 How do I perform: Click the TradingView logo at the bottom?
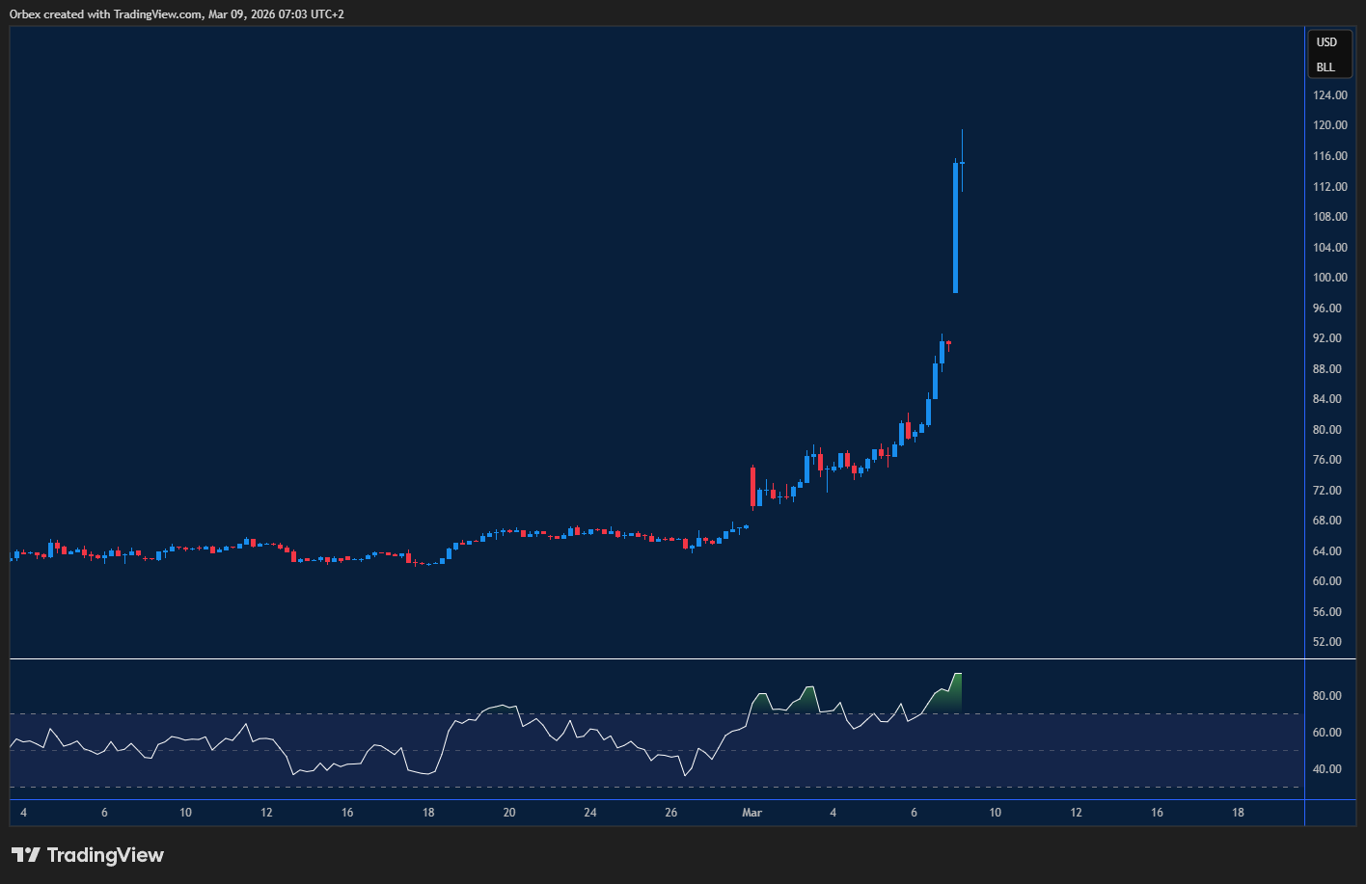(88, 855)
